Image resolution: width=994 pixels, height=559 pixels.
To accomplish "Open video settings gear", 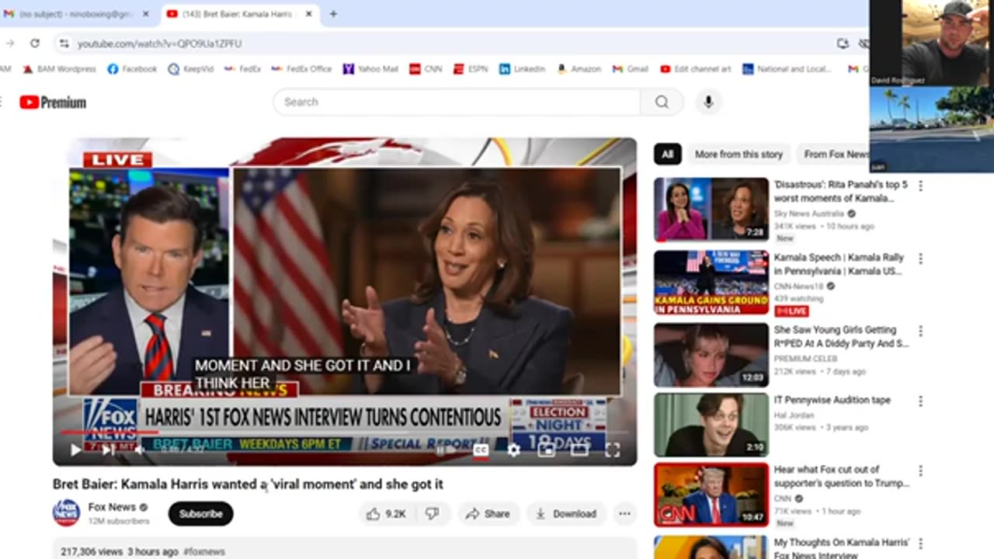I will 513,450.
